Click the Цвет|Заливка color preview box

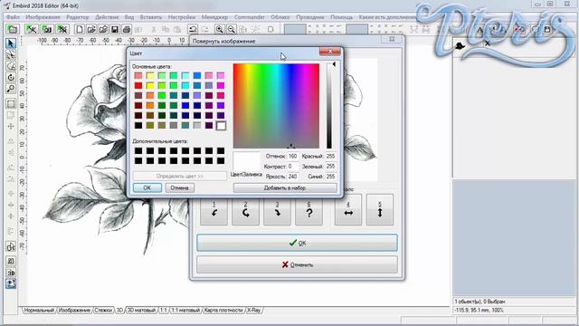point(246,161)
